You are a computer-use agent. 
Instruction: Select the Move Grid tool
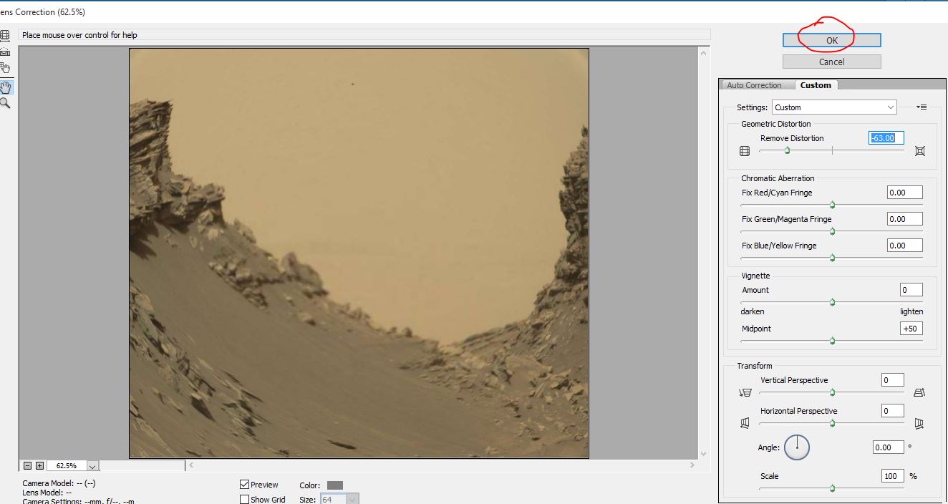(x=5, y=69)
